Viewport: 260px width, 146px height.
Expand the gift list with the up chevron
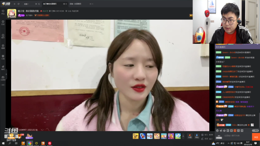[x=183, y=136]
